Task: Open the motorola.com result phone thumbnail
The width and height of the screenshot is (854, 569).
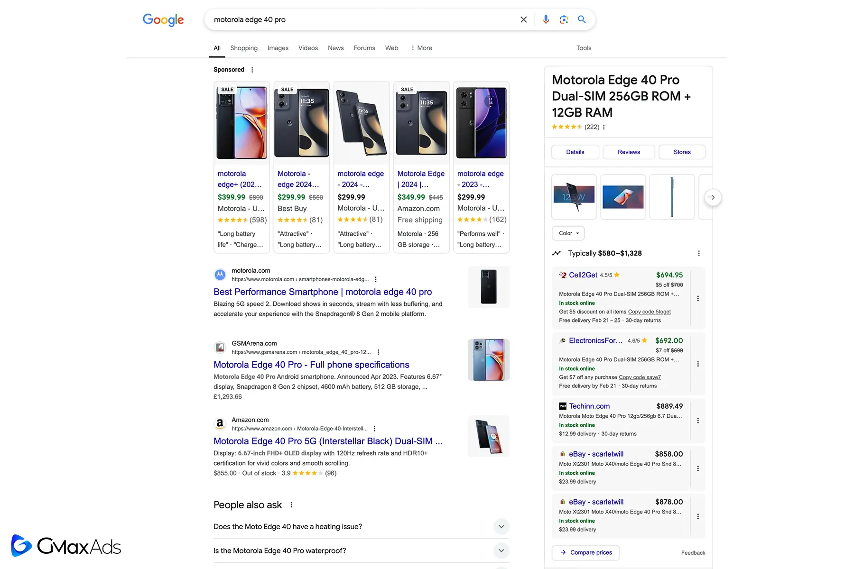Action: (x=489, y=287)
